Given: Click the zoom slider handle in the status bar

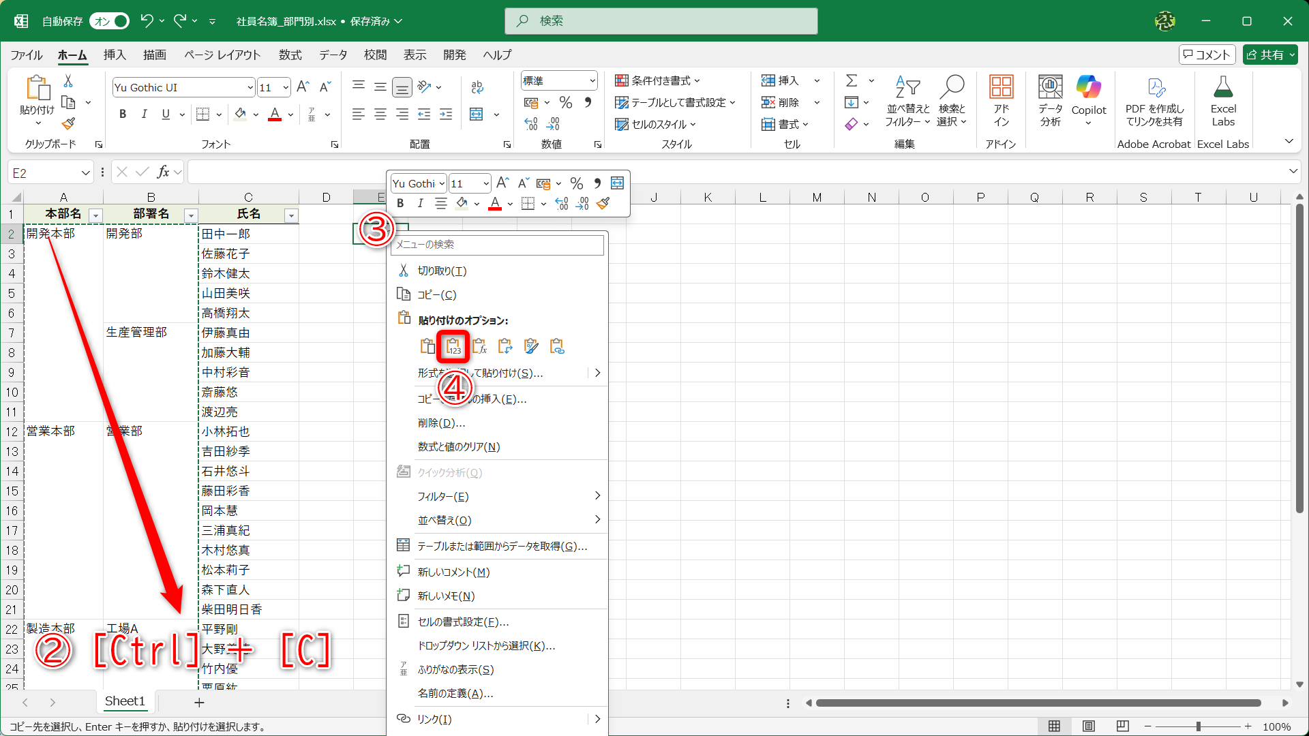Looking at the screenshot, I should [1198, 726].
